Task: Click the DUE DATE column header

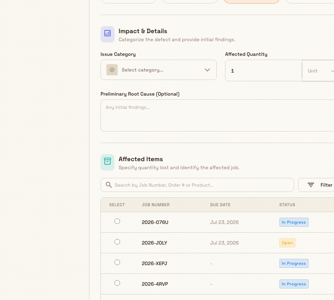Action: point(220,205)
